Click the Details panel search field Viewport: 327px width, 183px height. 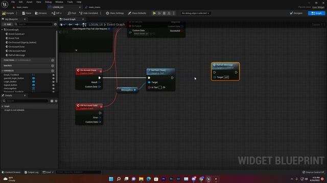26,101
